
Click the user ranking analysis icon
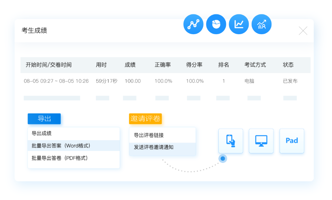pos(261,25)
